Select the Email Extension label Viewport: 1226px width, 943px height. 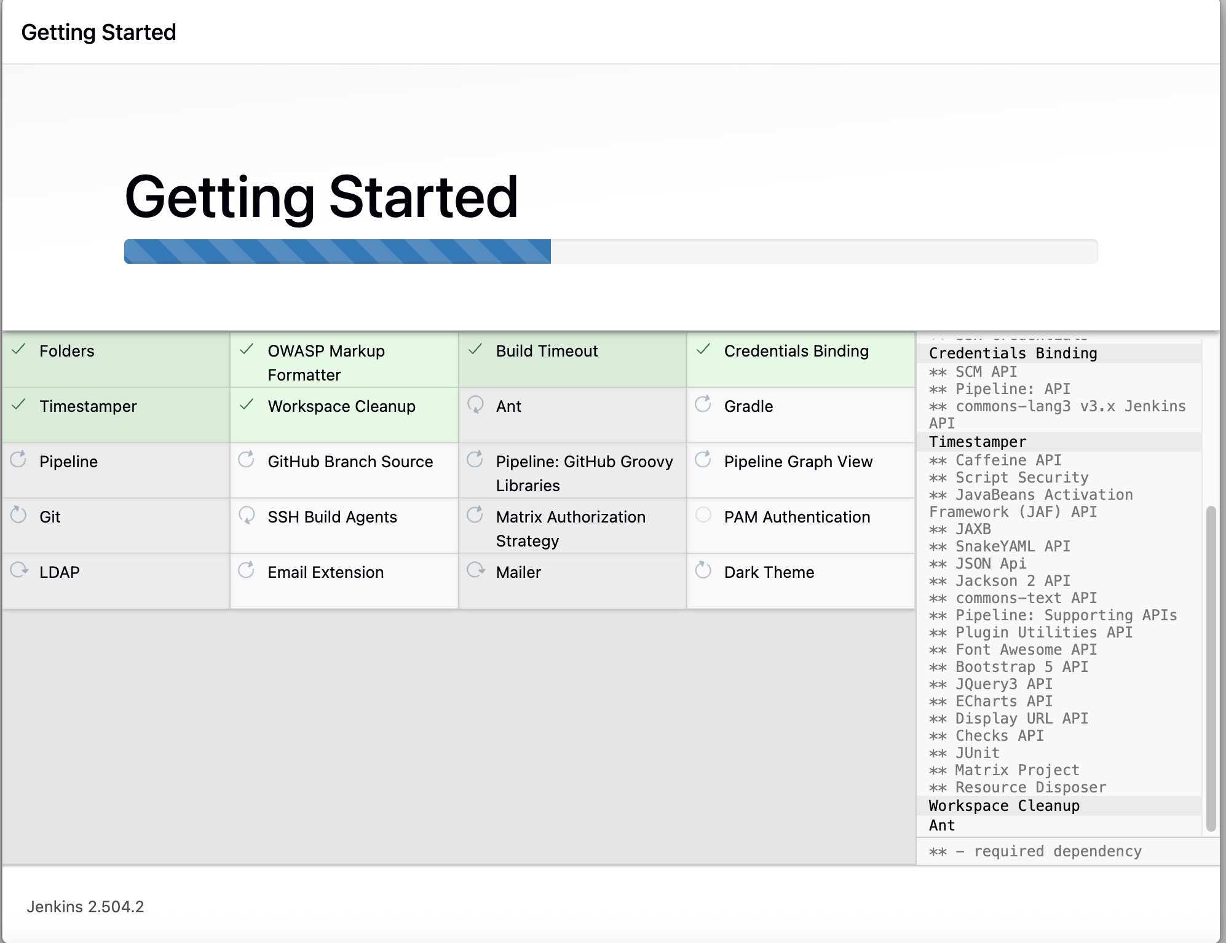326,572
